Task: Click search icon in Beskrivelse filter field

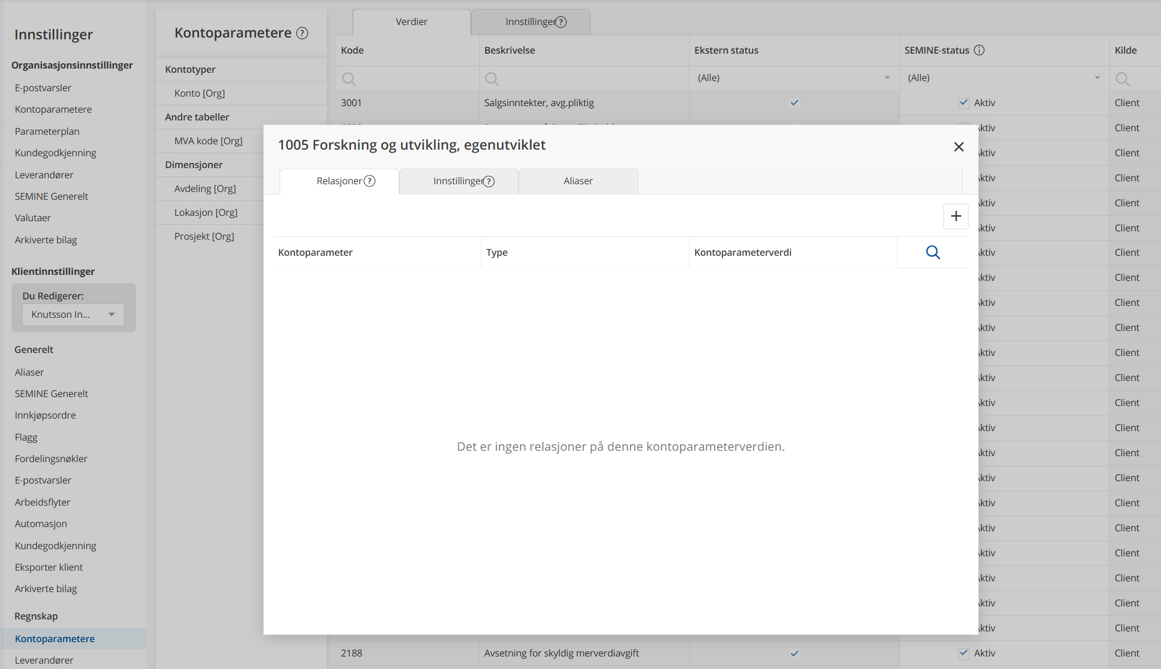Action: (492, 79)
